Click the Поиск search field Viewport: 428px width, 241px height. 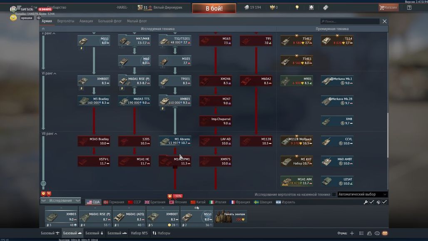(x=350, y=21)
